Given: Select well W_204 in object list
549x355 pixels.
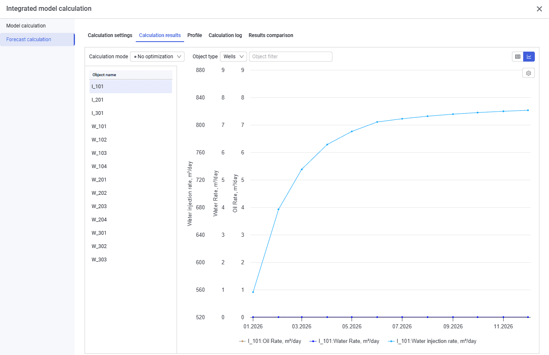Looking at the screenshot, I should (x=130, y=220).
